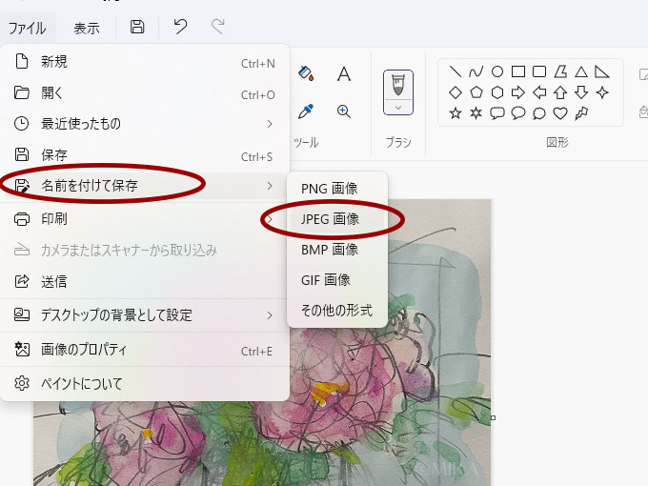Click the redo arrow icon

coord(218,28)
